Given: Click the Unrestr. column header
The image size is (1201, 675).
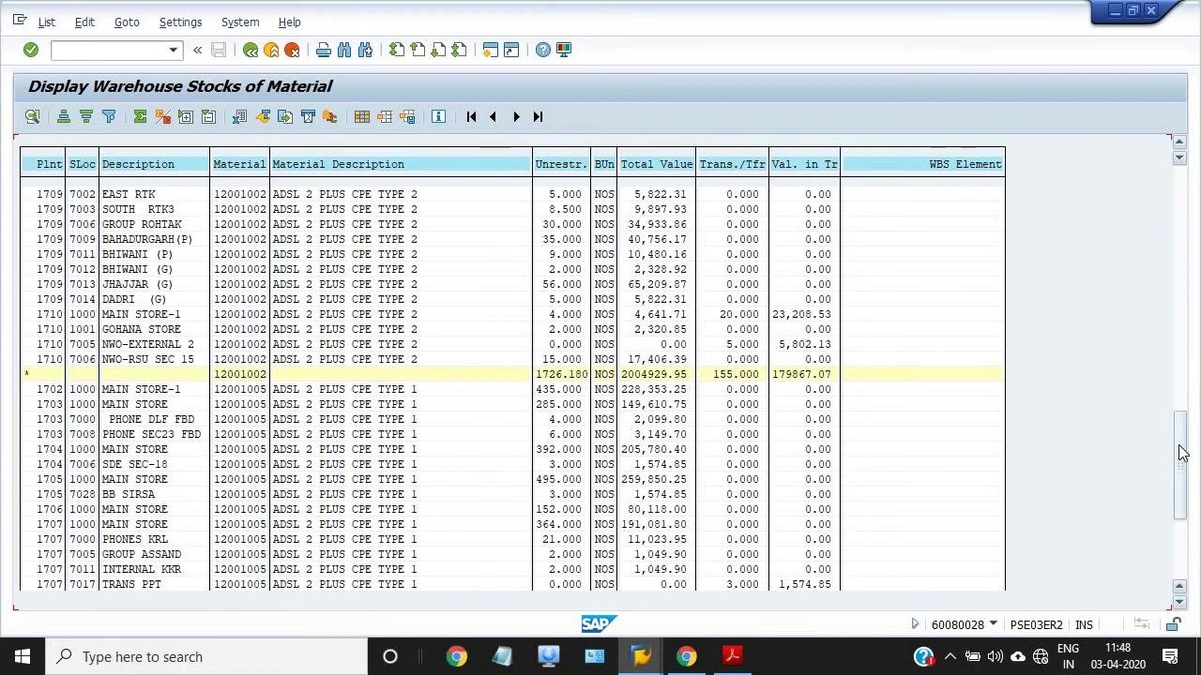Looking at the screenshot, I should pyautogui.click(x=561, y=164).
